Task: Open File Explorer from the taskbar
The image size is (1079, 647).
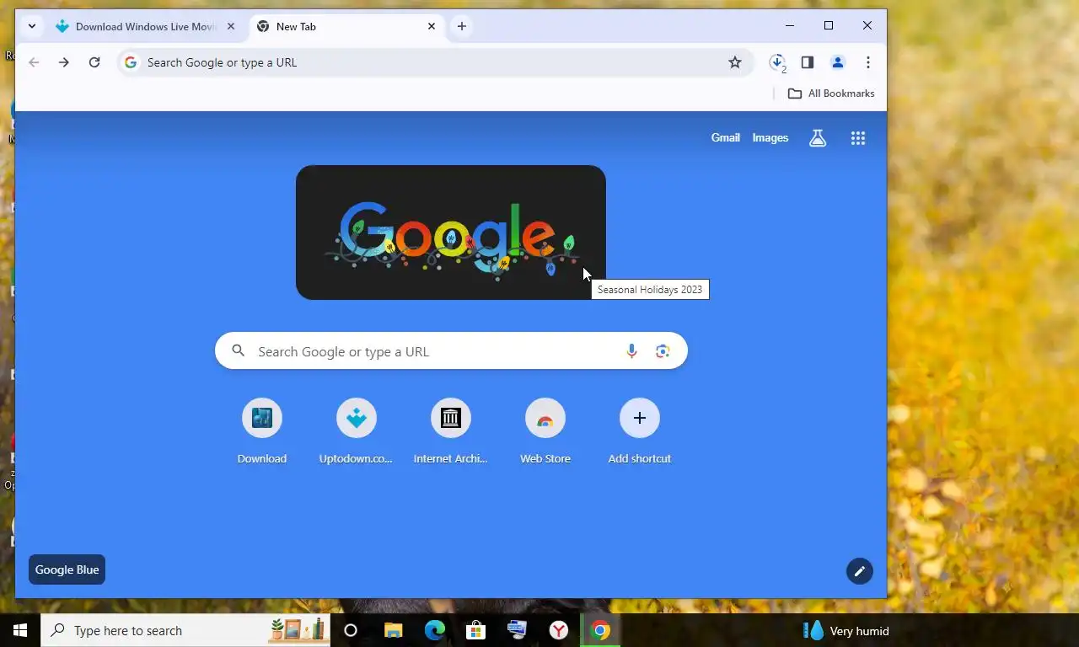Action: click(394, 630)
